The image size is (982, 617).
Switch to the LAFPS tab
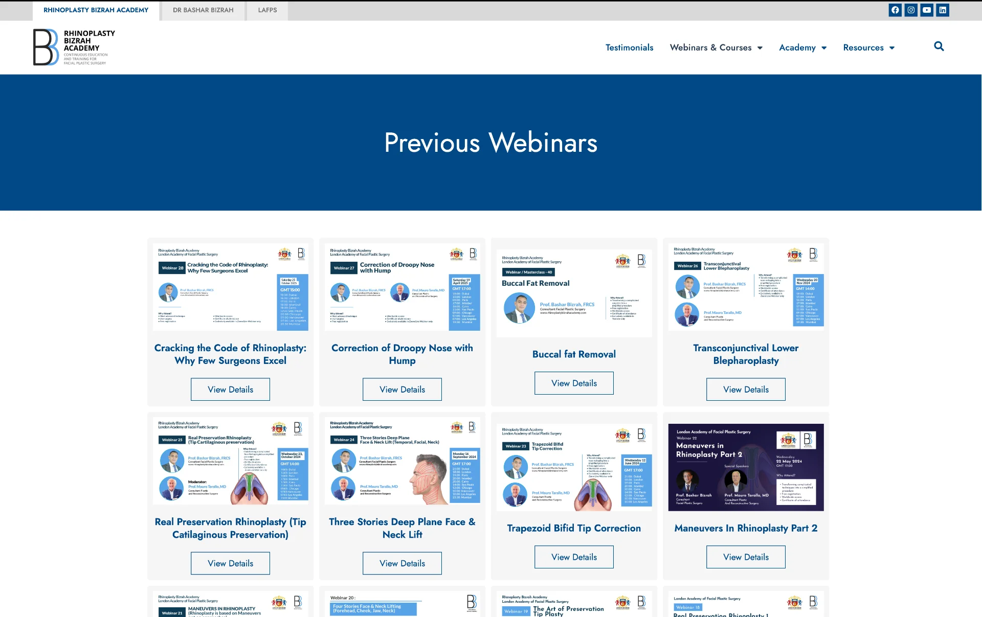(267, 10)
